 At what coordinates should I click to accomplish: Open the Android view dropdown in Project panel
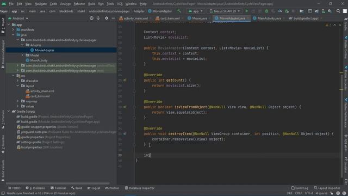click(x=18, y=18)
